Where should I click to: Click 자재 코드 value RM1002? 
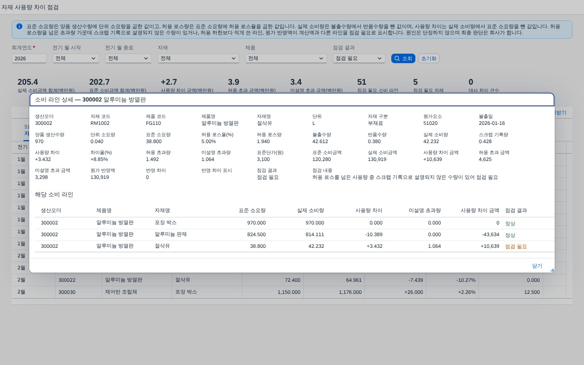(100, 123)
